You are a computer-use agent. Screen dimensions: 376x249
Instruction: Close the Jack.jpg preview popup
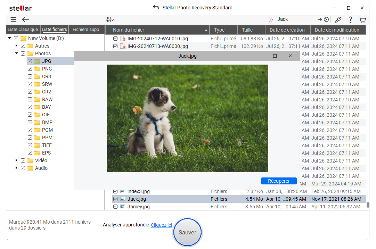[290, 56]
